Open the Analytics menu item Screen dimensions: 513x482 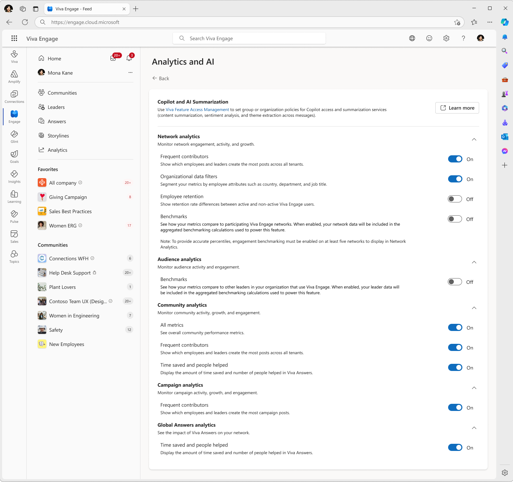(57, 150)
